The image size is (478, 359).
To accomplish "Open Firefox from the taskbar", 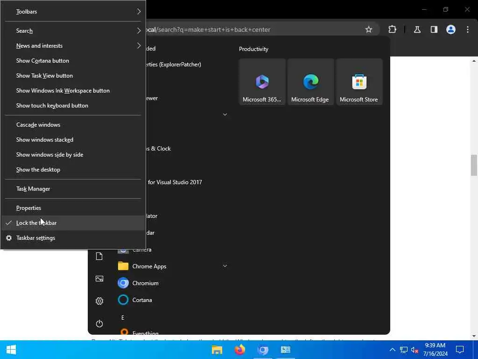I will tap(240, 350).
